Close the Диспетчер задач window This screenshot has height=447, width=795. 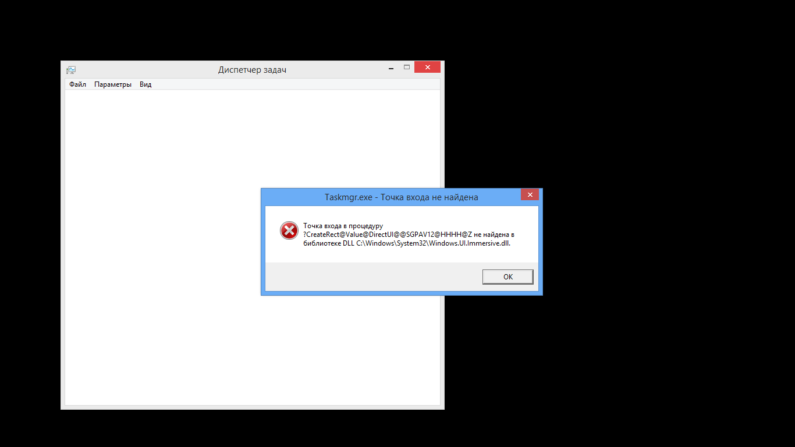pyautogui.click(x=428, y=68)
